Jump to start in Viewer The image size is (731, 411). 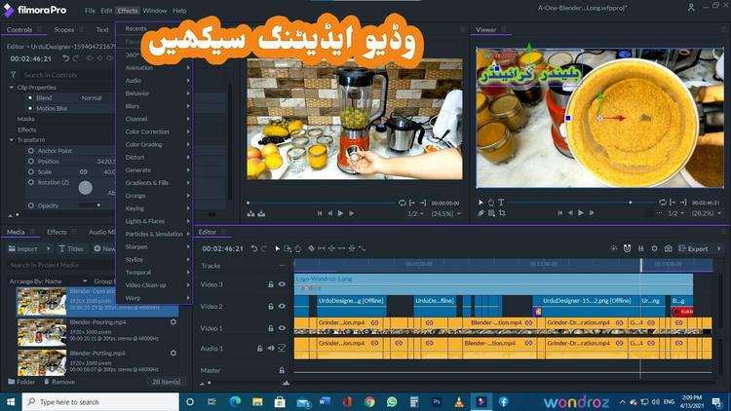click(x=559, y=213)
